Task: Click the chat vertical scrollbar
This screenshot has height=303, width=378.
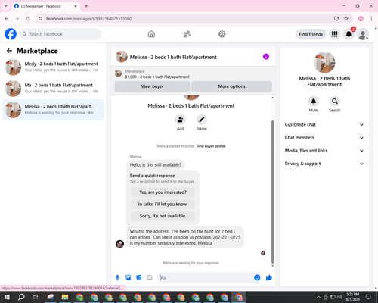Action: click(272, 192)
